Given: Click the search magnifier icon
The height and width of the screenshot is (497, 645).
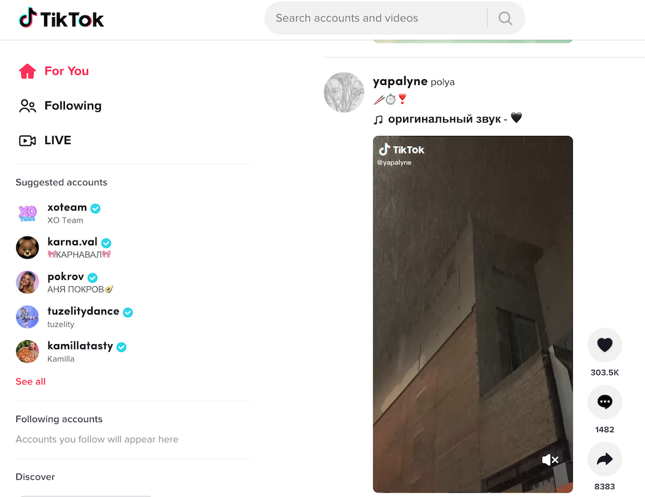Looking at the screenshot, I should [x=505, y=18].
